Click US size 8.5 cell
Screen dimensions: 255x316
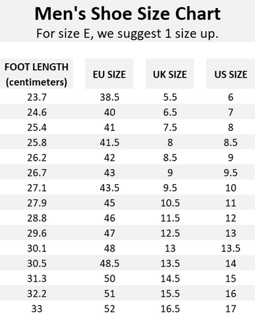click(x=231, y=142)
